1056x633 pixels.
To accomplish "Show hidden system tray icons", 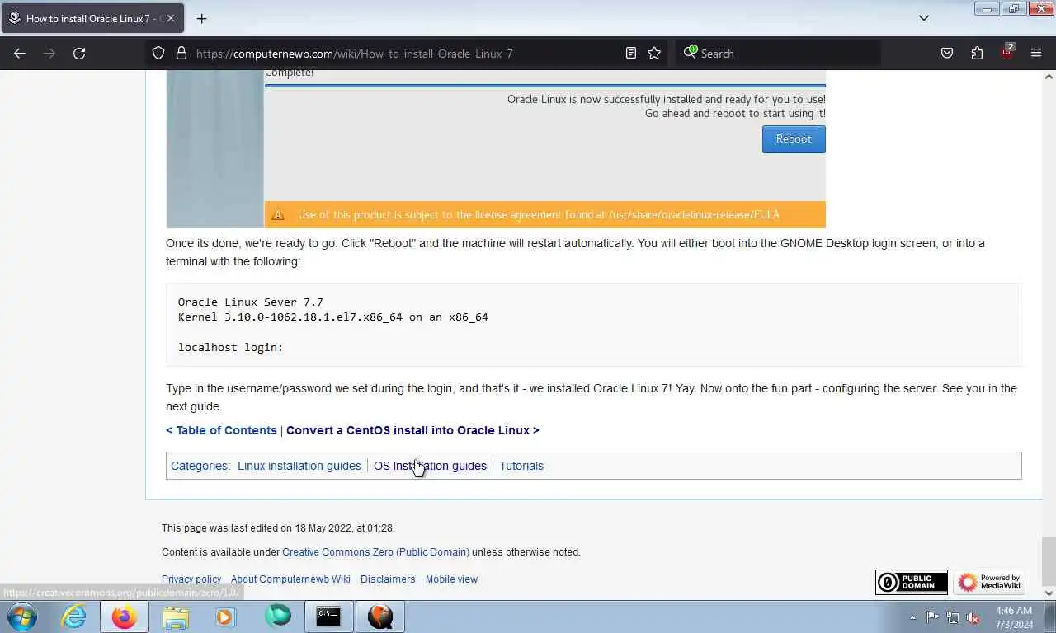I will (x=912, y=617).
